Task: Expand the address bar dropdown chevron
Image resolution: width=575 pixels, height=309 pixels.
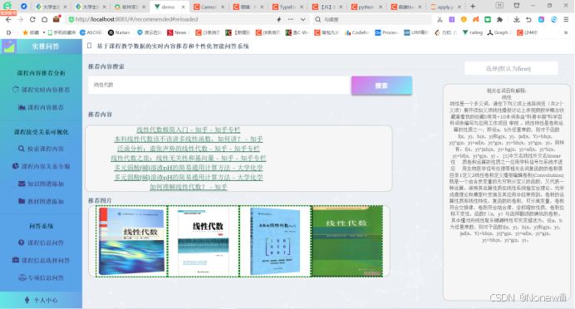Action: pyautogui.click(x=303, y=19)
